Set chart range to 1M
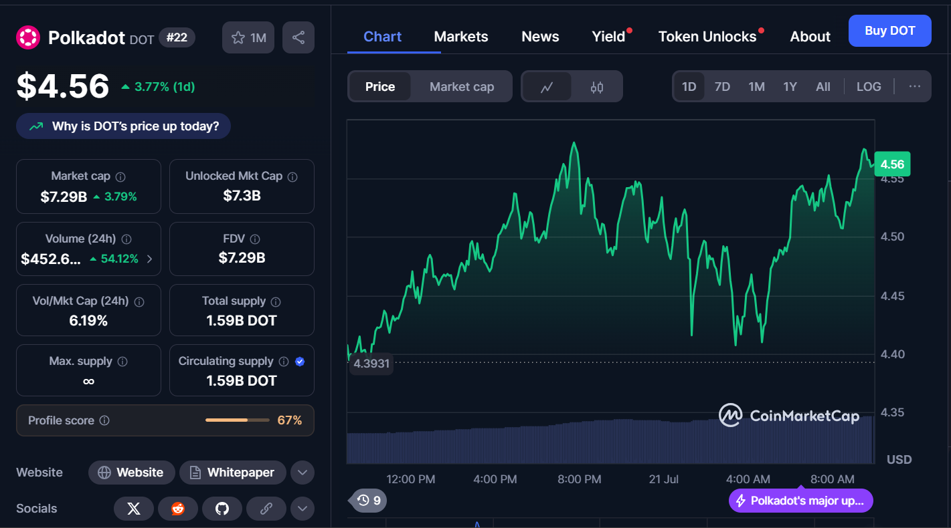Screen dimensions: 951x528 [756, 87]
